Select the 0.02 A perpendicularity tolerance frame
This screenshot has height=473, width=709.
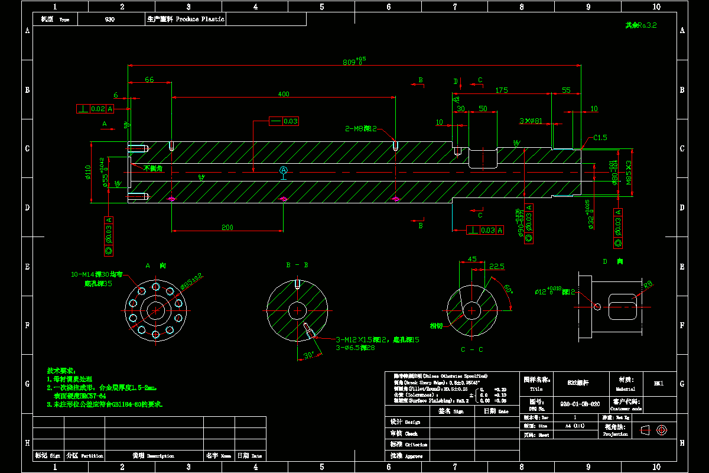tap(95, 109)
